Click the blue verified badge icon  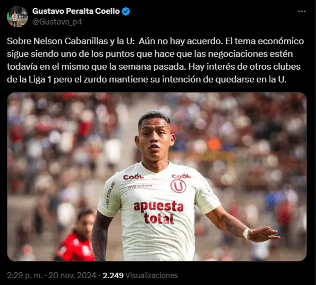(x=126, y=11)
